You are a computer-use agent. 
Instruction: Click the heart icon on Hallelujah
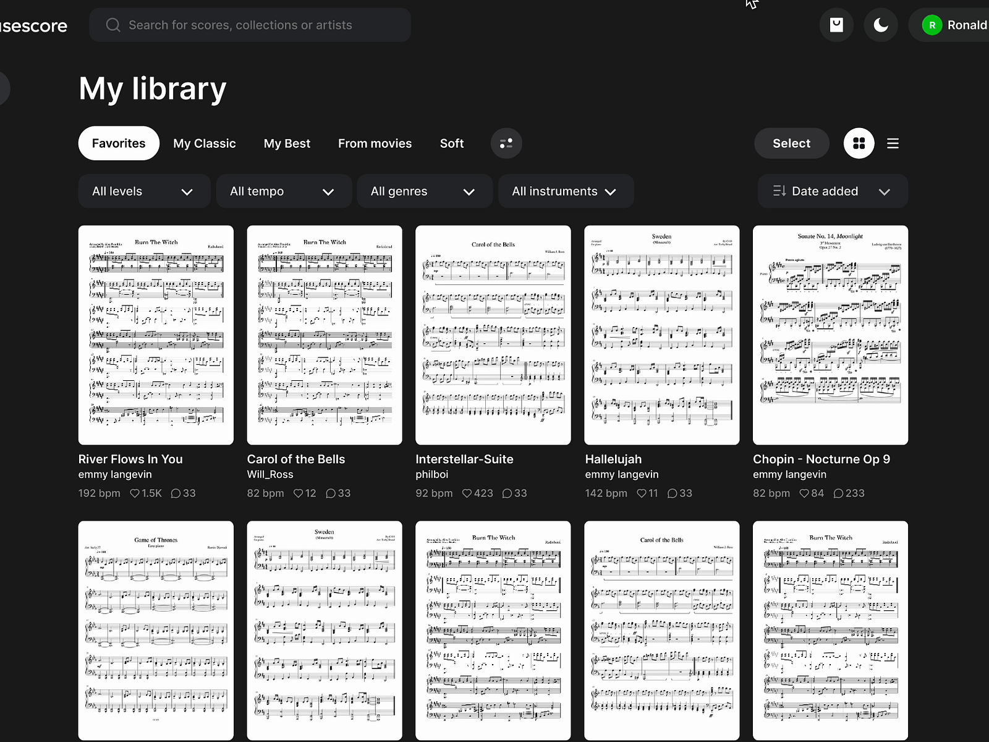(x=642, y=493)
